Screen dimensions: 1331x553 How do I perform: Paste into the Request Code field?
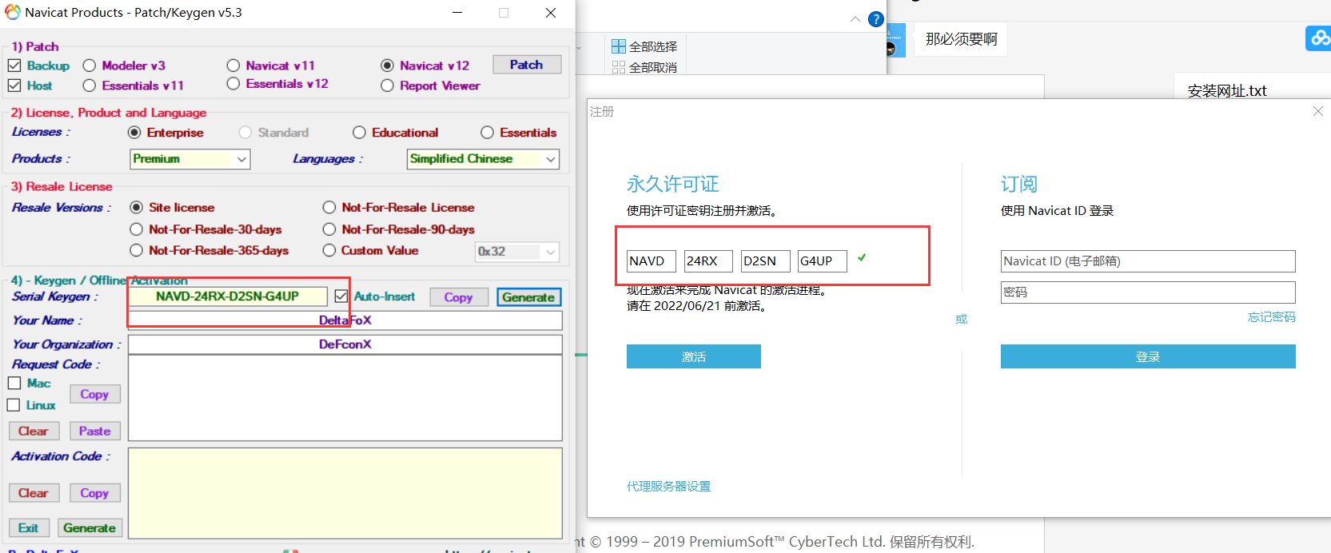tap(94, 431)
